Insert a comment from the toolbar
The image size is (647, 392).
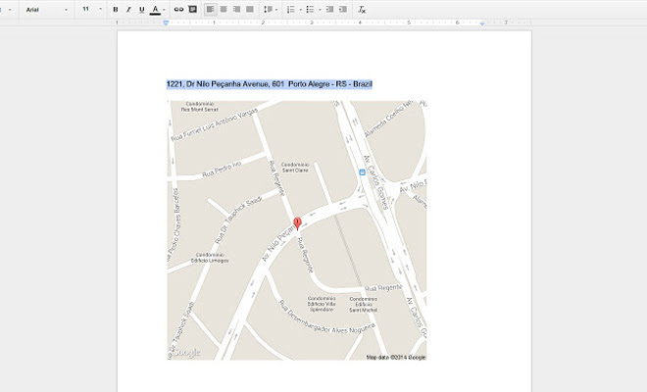coord(192,9)
